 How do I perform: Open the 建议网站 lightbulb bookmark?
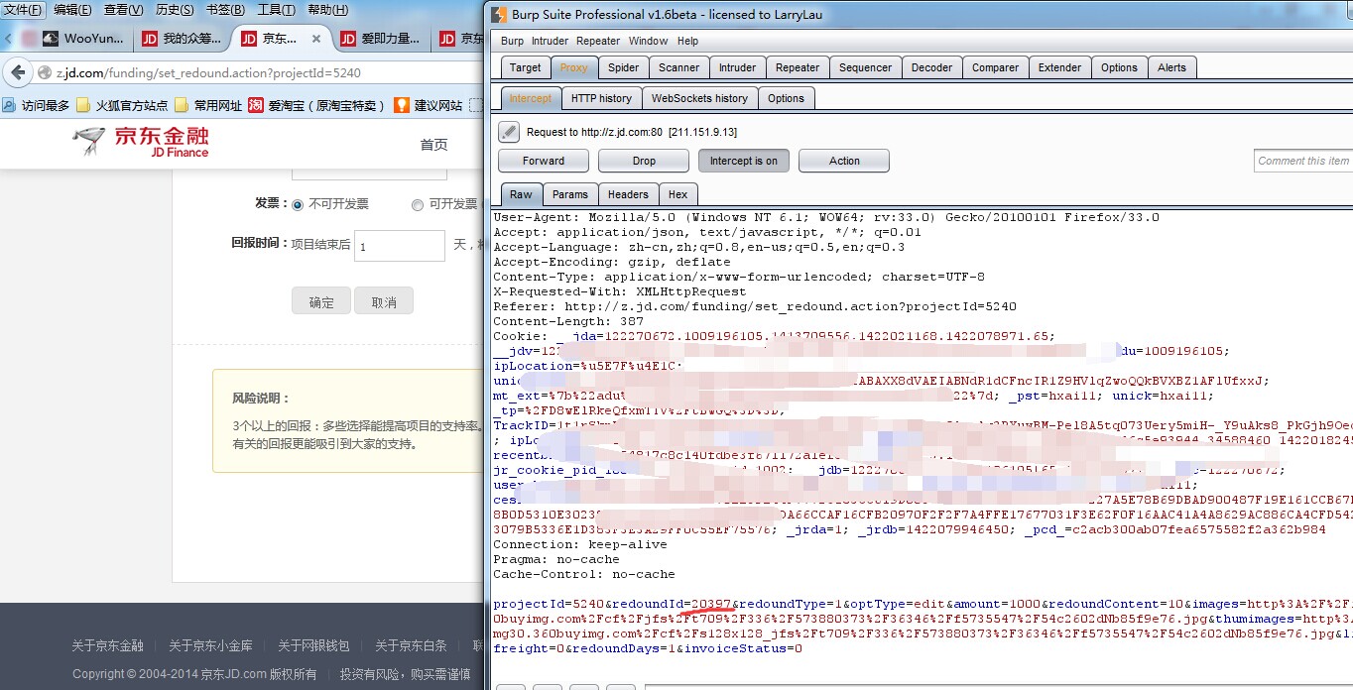tap(428, 105)
